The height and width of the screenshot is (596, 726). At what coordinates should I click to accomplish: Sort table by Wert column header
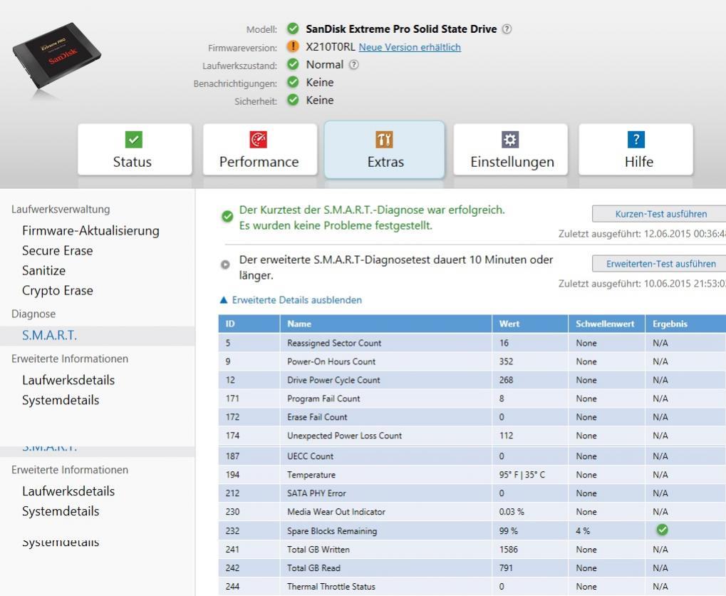click(529, 324)
